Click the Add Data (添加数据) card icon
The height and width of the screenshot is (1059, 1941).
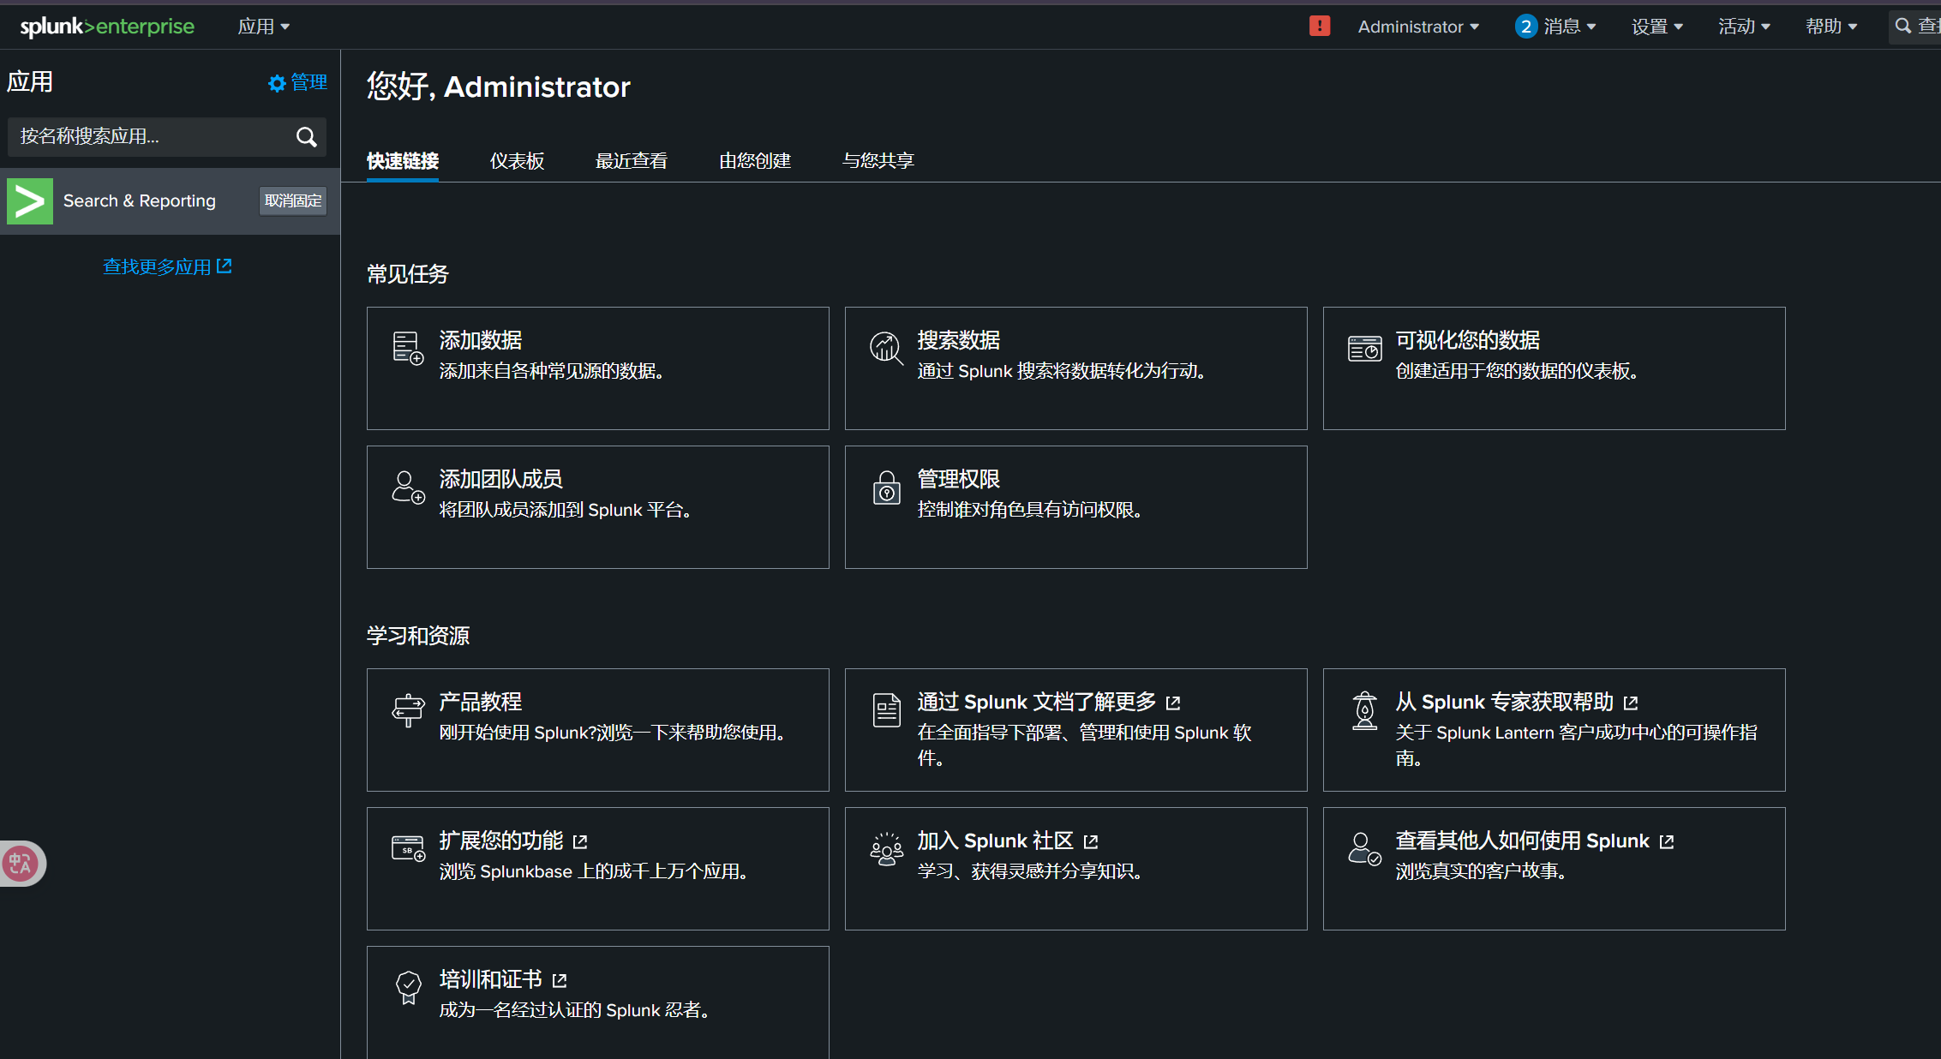[408, 348]
